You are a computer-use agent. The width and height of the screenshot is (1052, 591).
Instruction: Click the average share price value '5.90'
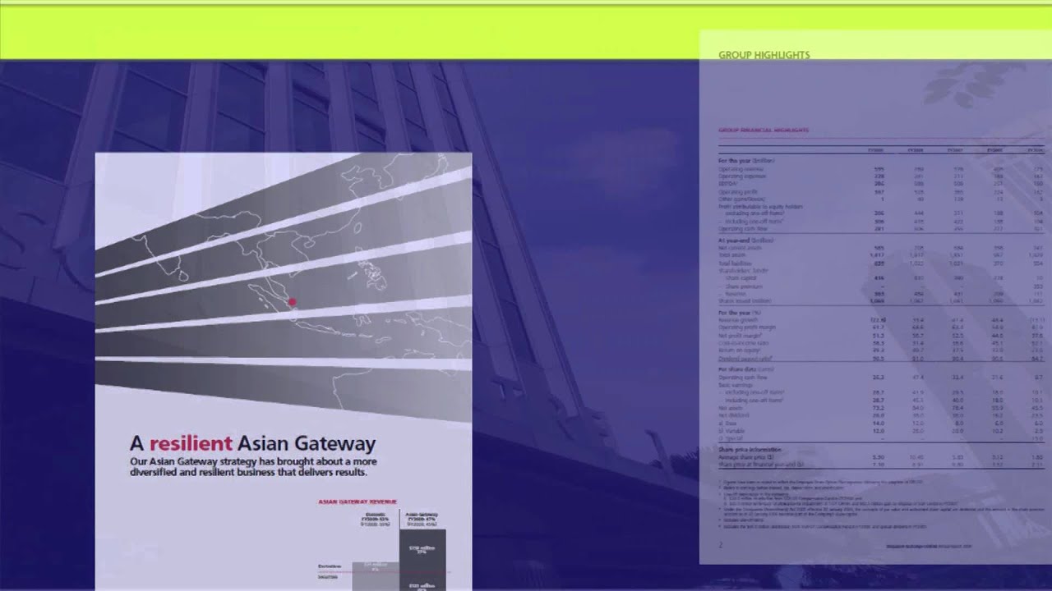(x=877, y=456)
